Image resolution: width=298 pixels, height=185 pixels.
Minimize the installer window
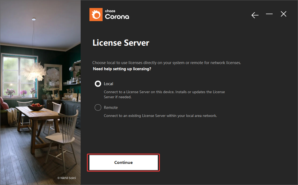coord(269,14)
